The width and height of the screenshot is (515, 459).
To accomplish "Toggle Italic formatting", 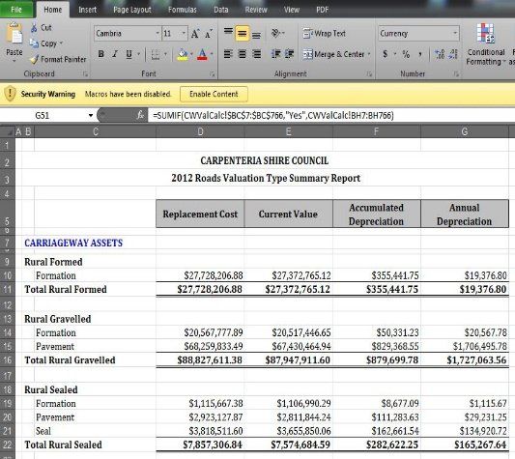I will point(115,54).
